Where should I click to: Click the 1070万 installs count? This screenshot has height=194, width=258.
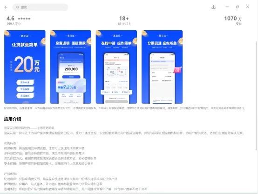point(233,19)
